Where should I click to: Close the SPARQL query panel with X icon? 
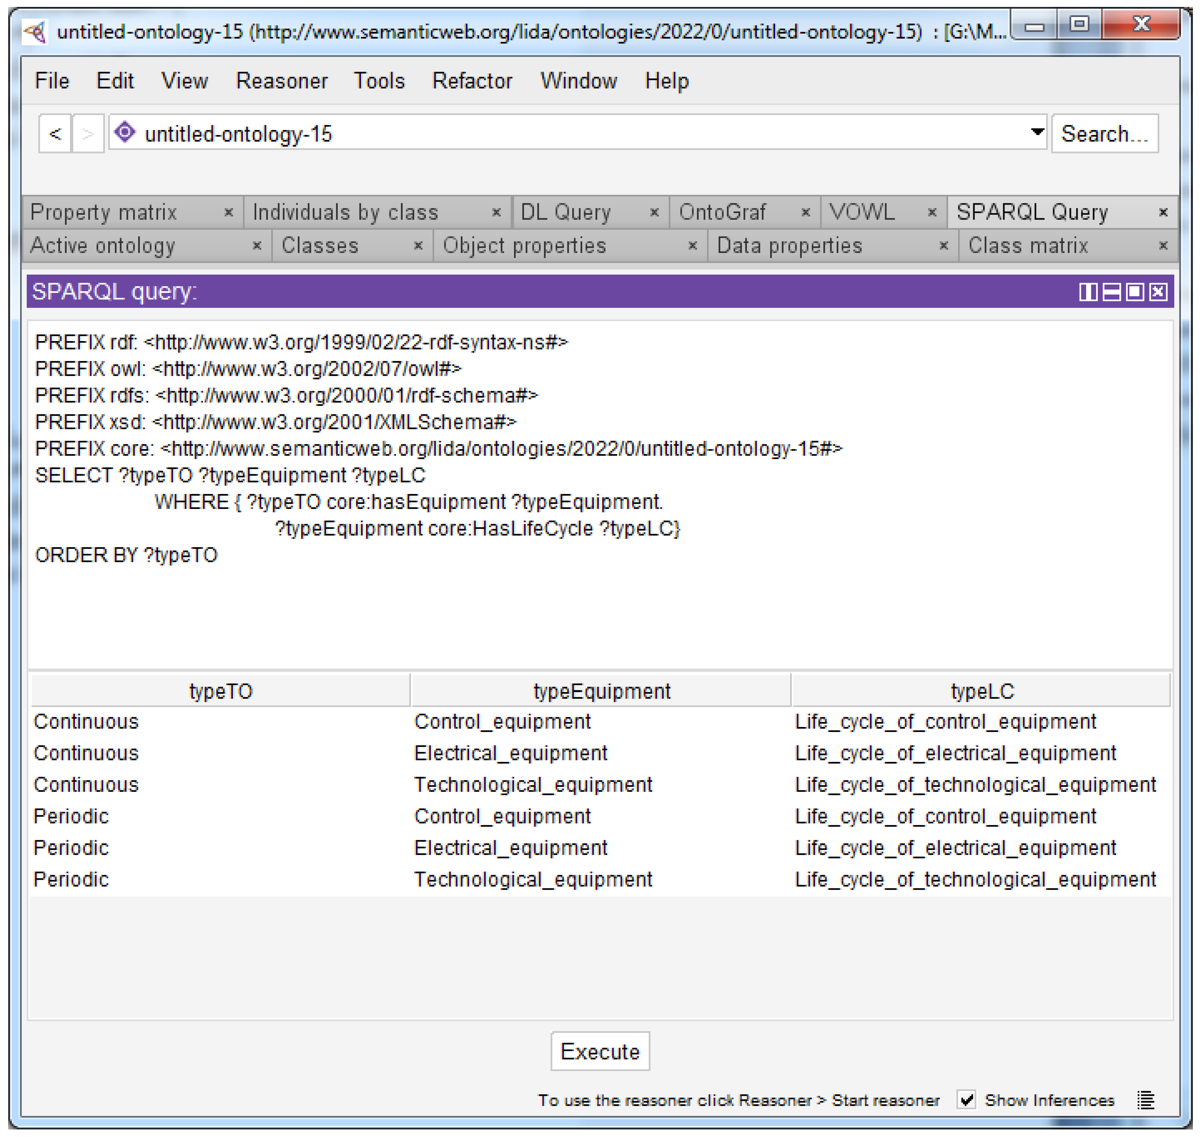point(1158,292)
